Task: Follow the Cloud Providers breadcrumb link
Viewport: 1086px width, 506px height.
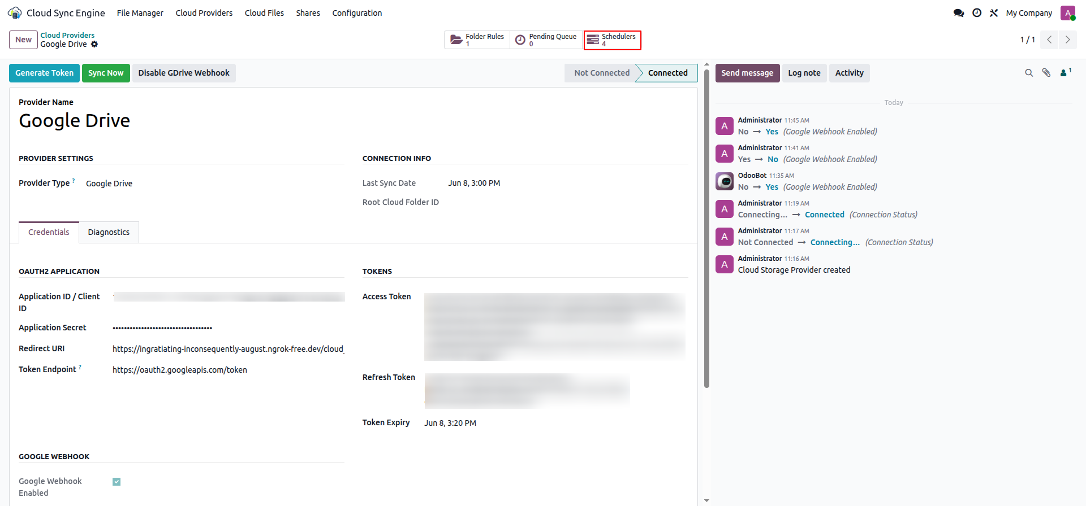Action: (x=67, y=35)
